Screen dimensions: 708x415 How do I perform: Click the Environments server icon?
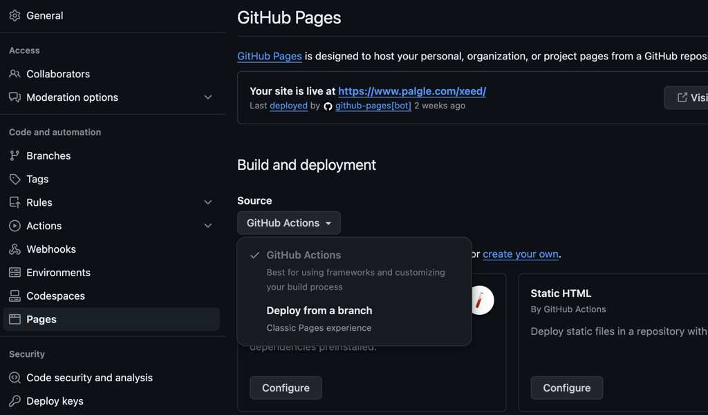[15, 273]
